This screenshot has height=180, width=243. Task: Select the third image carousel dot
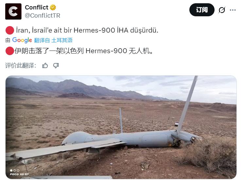click(x=18, y=171)
